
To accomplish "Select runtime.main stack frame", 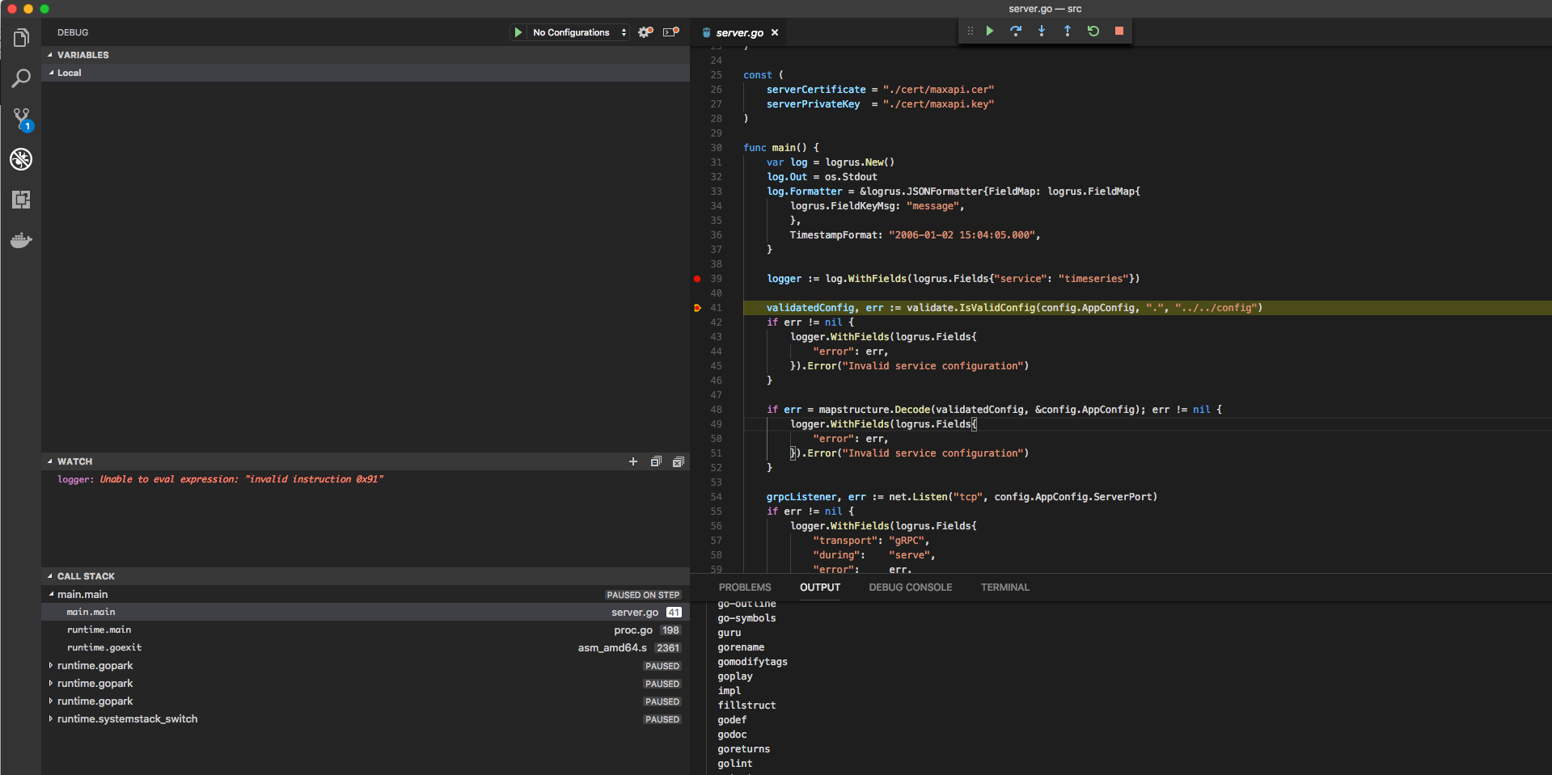I will click(x=99, y=630).
